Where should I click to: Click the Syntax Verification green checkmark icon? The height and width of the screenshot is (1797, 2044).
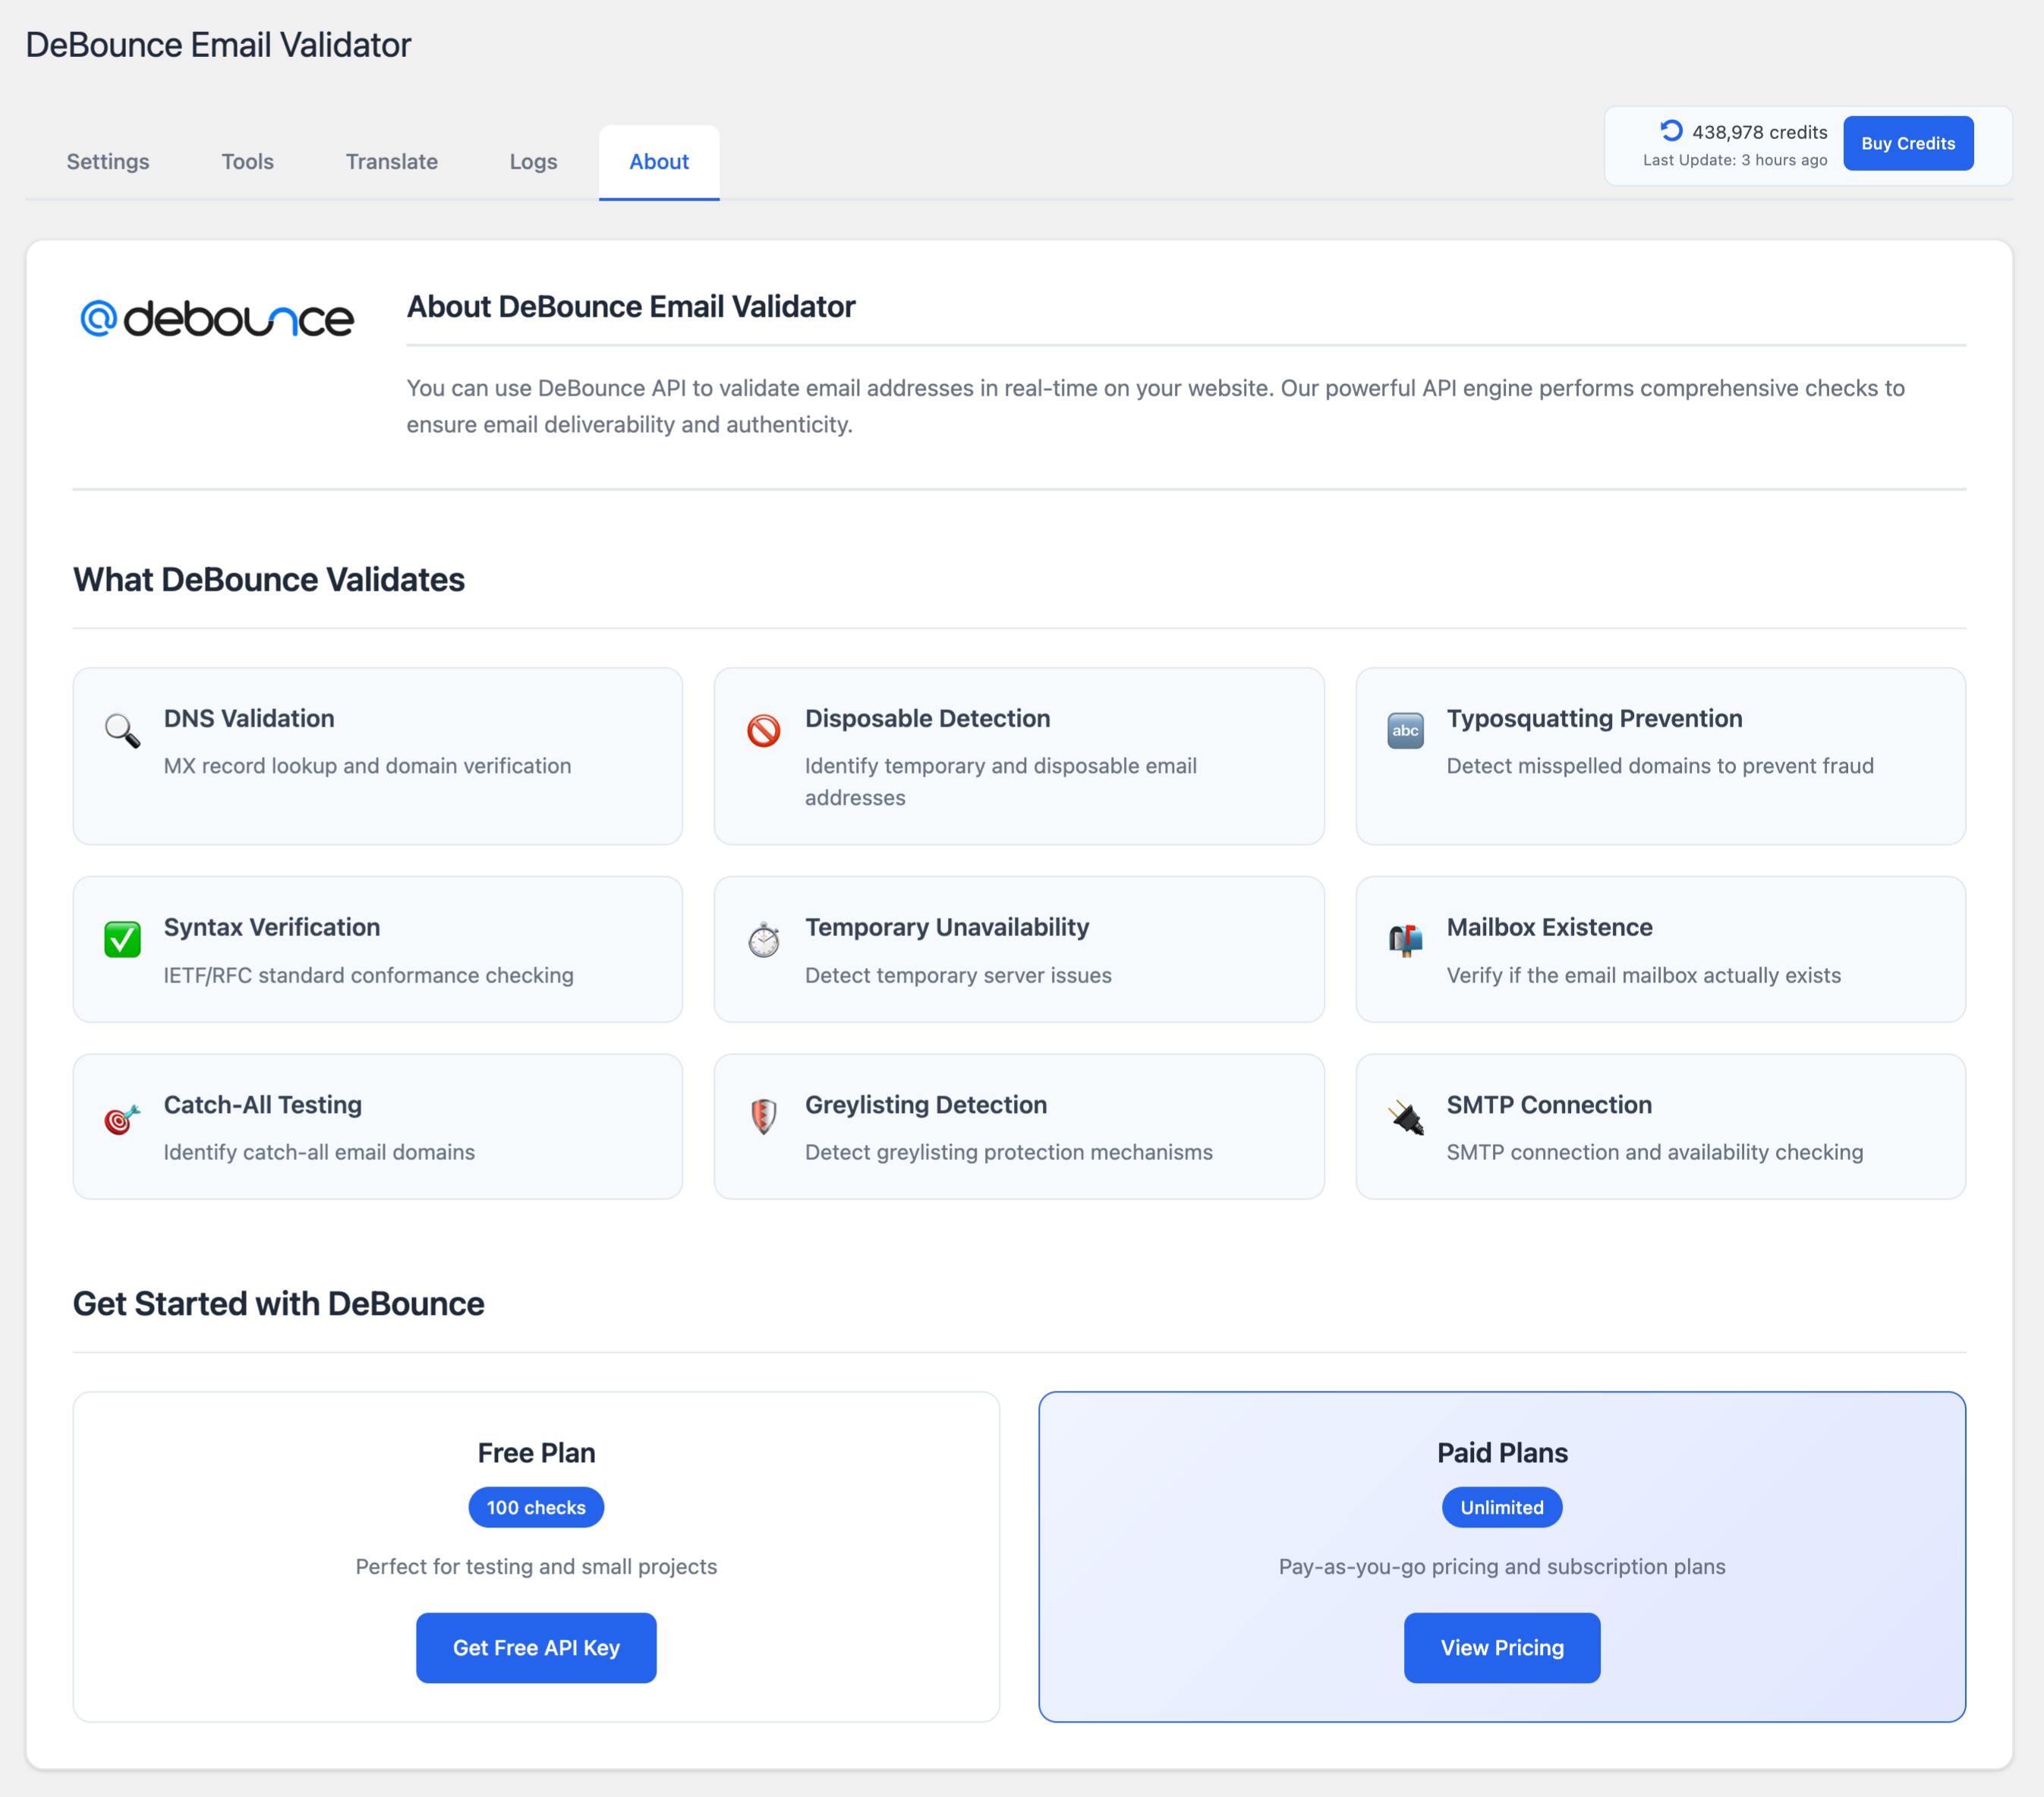122,939
